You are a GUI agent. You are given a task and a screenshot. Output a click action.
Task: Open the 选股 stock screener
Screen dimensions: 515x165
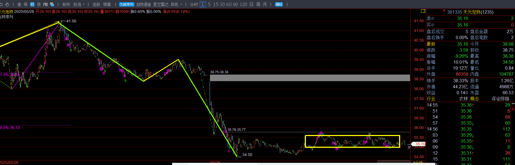(x=96, y=4)
